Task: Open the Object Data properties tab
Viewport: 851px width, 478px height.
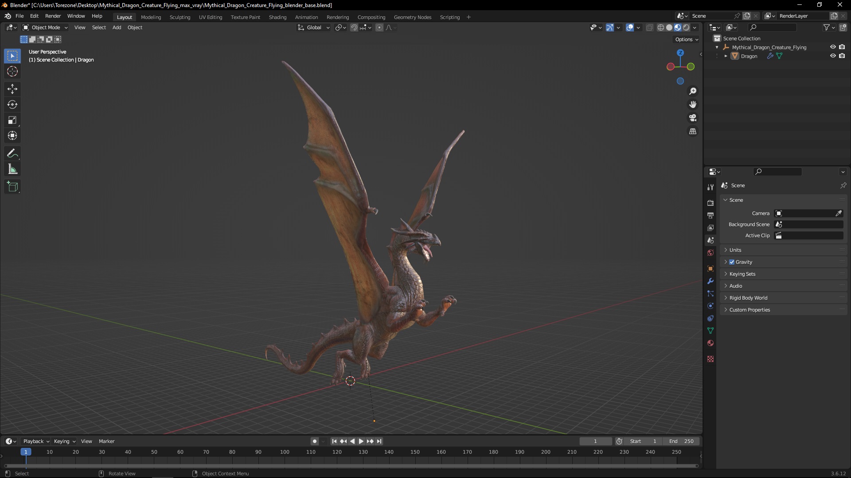Action: (x=710, y=331)
